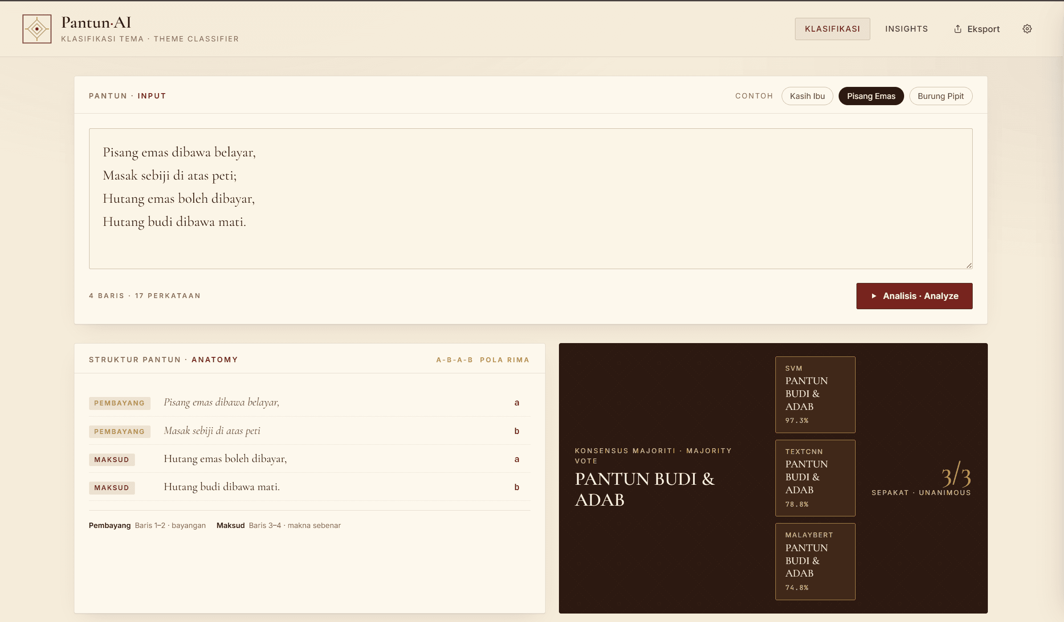Click the CONTOH label
Viewport: 1064px width, 622px height.
pos(754,96)
